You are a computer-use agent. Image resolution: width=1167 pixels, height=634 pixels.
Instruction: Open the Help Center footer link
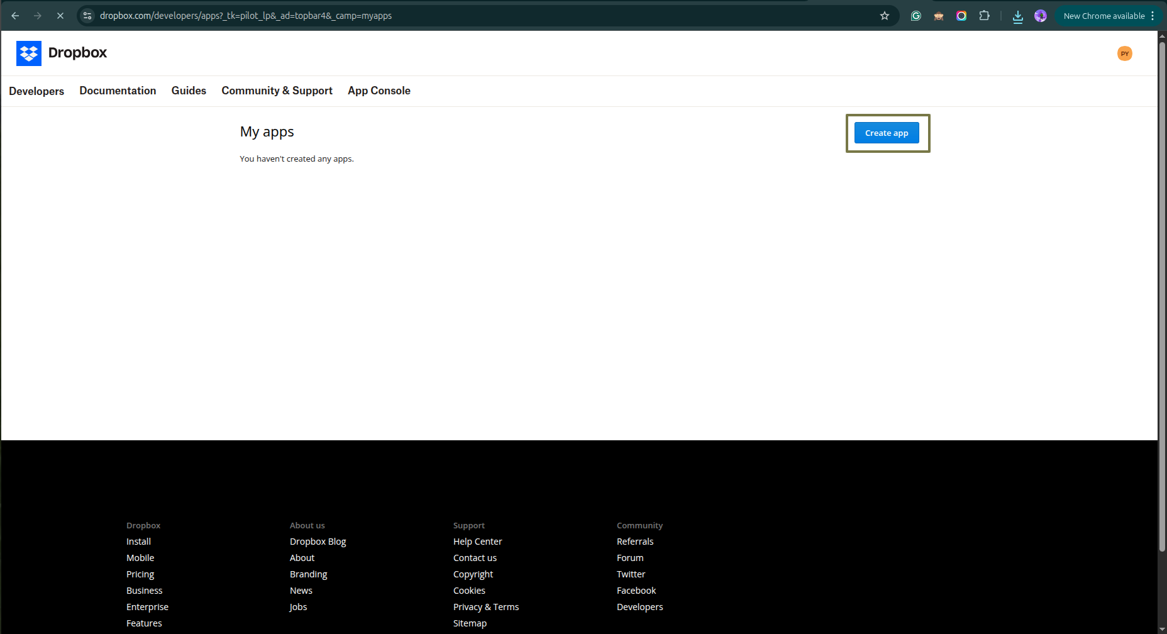coord(478,542)
